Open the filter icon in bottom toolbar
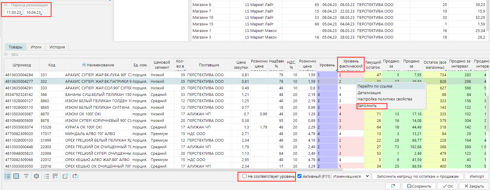Screen dimensions: 490x190 click(x=26, y=176)
